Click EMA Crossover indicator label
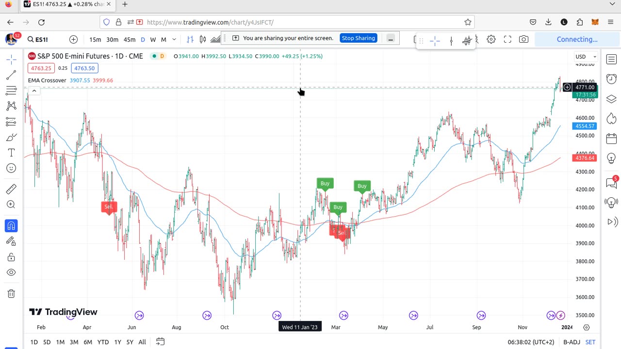The height and width of the screenshot is (349, 621). (x=47, y=80)
